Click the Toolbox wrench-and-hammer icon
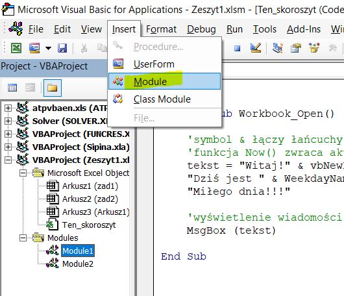Screen dimensions: 344x296 332,48
